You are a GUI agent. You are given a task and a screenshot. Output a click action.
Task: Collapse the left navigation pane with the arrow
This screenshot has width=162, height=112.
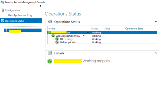[40, 6]
